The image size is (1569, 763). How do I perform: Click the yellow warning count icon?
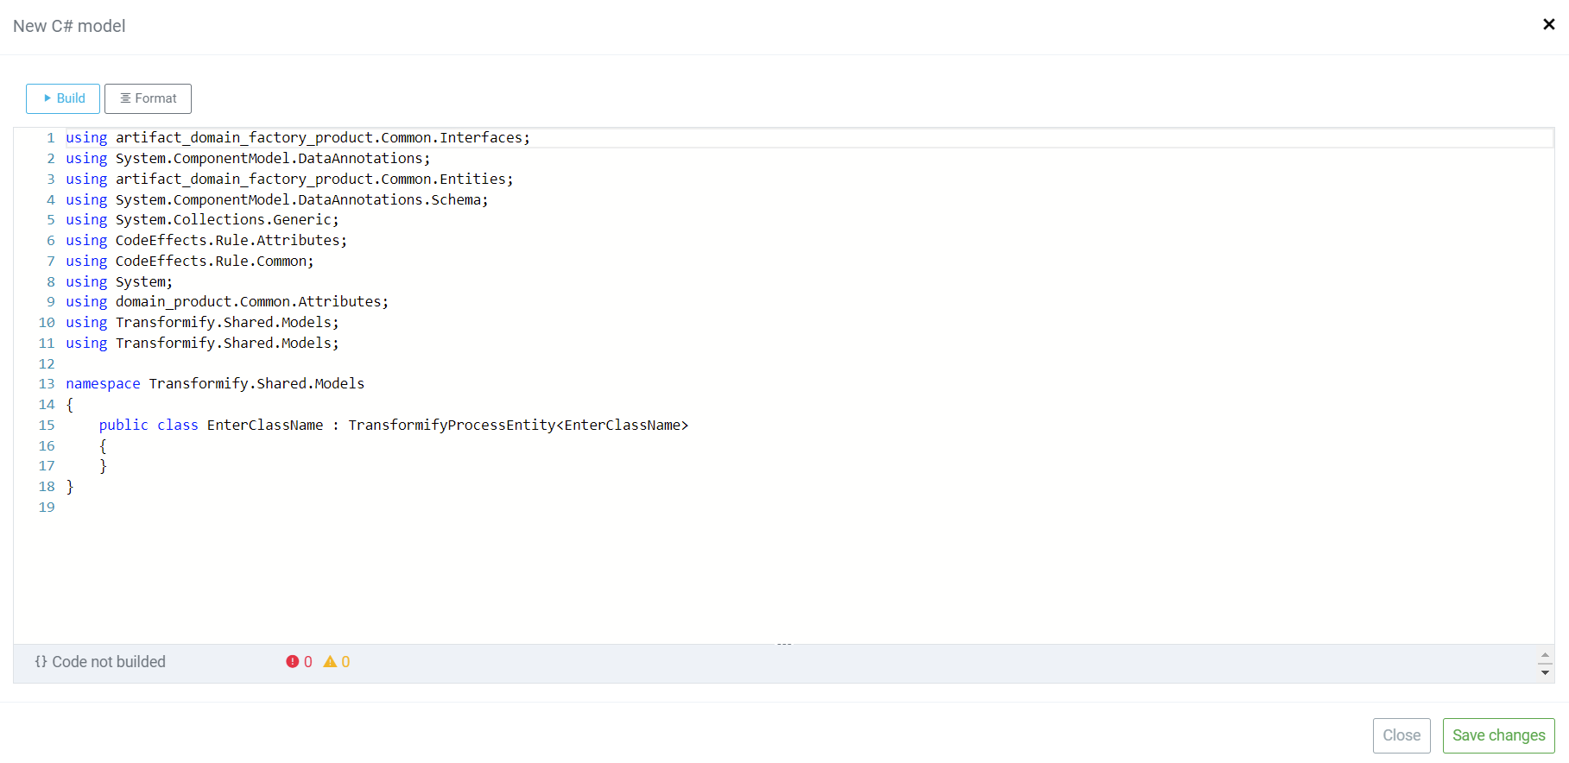click(330, 662)
